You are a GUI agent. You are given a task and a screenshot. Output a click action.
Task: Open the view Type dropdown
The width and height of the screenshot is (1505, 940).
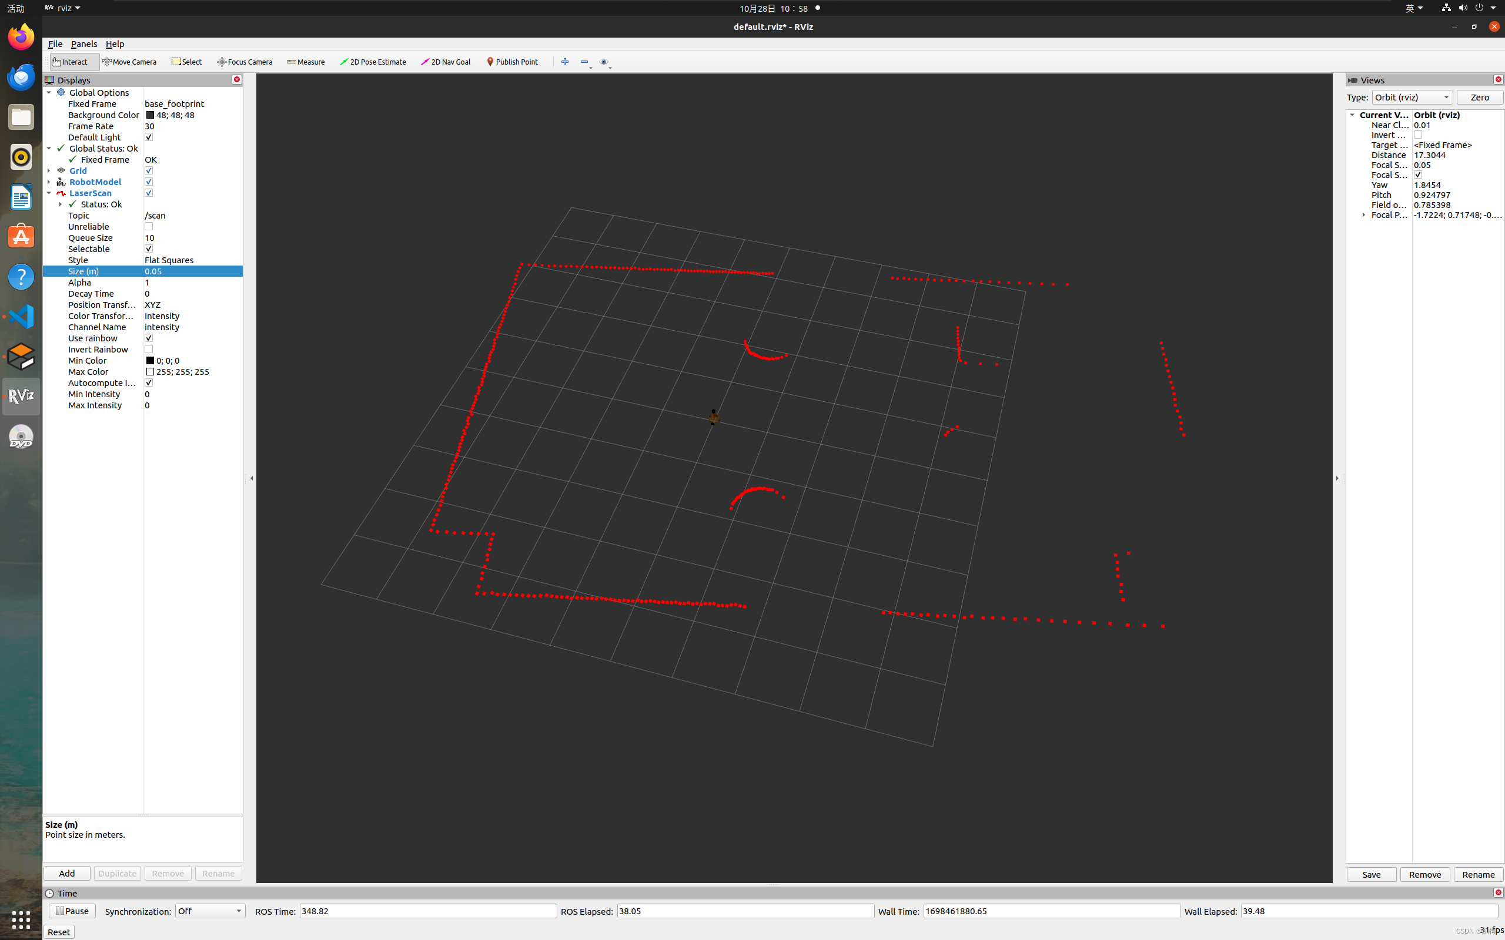click(1412, 97)
